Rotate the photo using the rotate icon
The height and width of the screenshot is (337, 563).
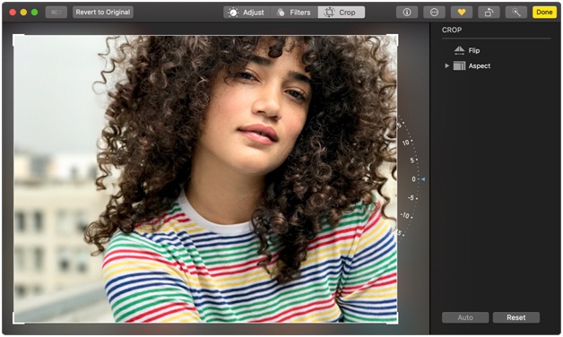click(489, 13)
